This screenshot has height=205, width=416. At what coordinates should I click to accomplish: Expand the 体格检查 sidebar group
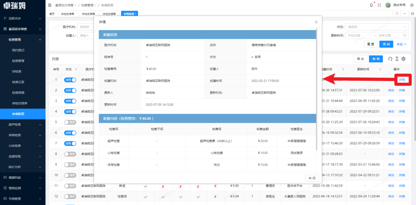click(x=23, y=135)
